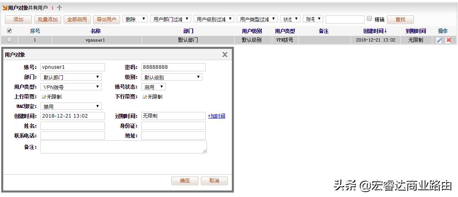The image size is (458, 197).
Task: Open the 状态 filter dropdown
Action: click(x=290, y=19)
